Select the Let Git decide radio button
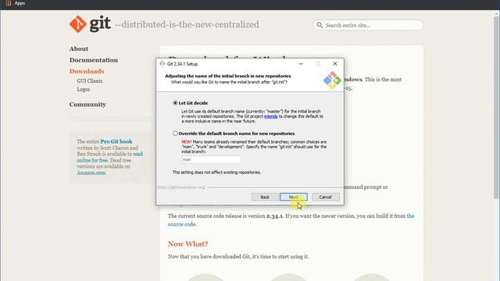Viewport: 500px width, 281px height. click(175, 103)
